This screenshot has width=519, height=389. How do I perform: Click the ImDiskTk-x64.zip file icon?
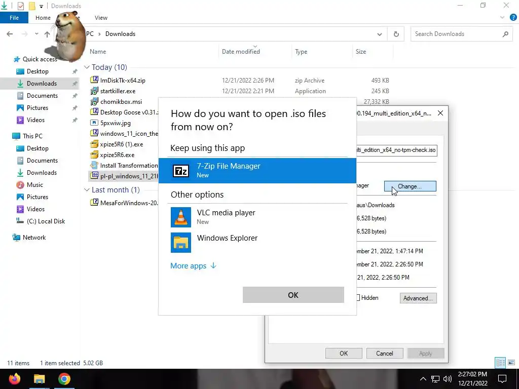(x=94, y=80)
